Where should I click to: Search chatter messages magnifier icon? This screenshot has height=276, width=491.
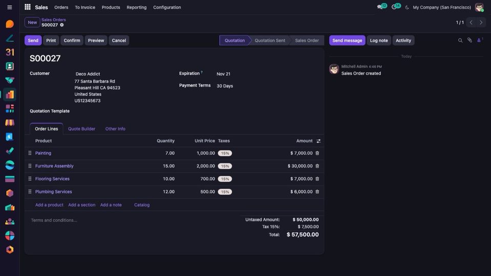point(460,40)
